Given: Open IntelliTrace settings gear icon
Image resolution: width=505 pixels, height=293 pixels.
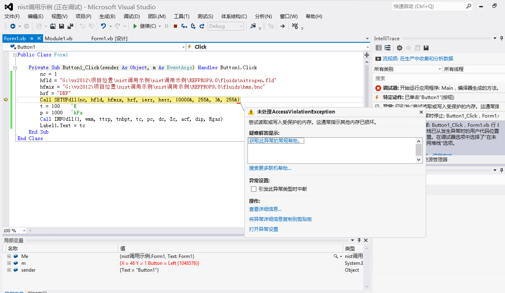Looking at the screenshot, I should [x=399, y=48].
